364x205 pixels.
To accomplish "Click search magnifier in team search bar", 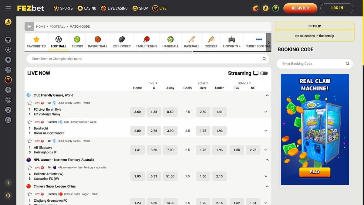I will pos(264,59).
